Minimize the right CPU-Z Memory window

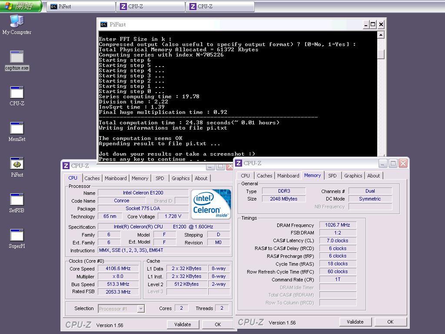point(382,164)
